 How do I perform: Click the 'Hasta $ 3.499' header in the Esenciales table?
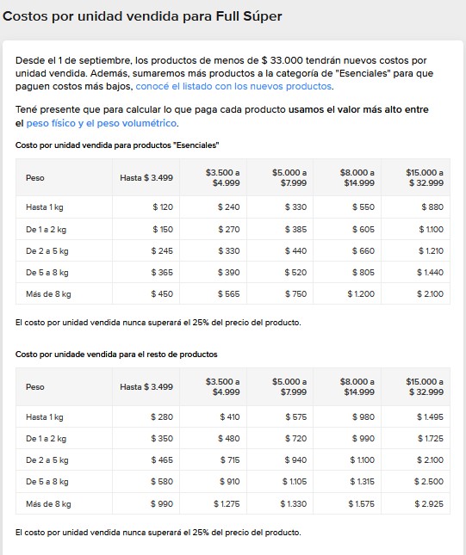[146, 177]
